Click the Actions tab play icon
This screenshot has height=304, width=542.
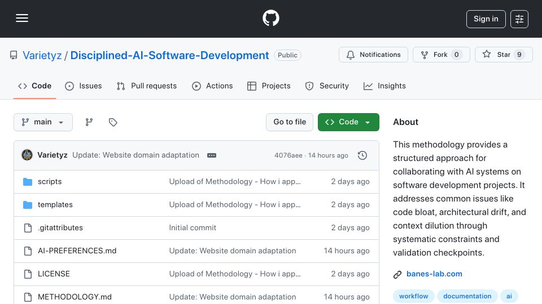pyautogui.click(x=196, y=86)
